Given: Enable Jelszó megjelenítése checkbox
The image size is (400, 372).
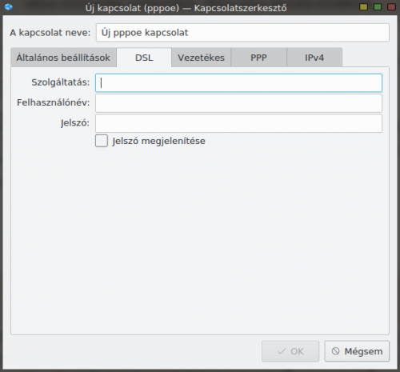Looking at the screenshot, I should point(102,141).
